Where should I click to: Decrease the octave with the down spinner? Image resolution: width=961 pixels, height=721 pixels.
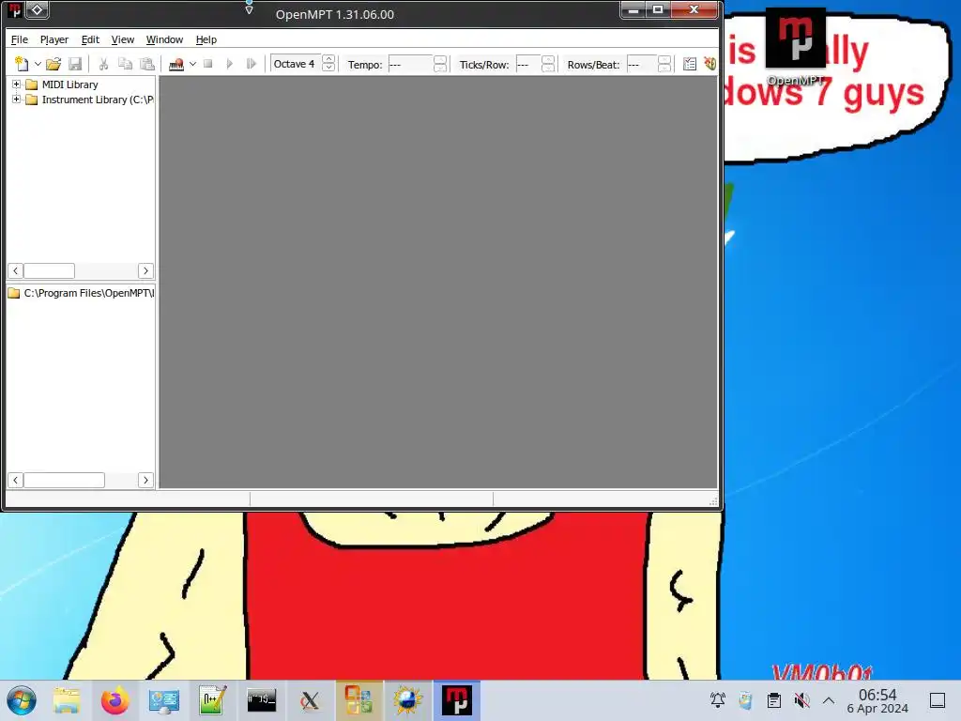328,68
